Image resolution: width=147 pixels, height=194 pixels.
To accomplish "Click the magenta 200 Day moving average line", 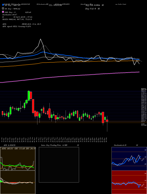I will click(x=70, y=76).
